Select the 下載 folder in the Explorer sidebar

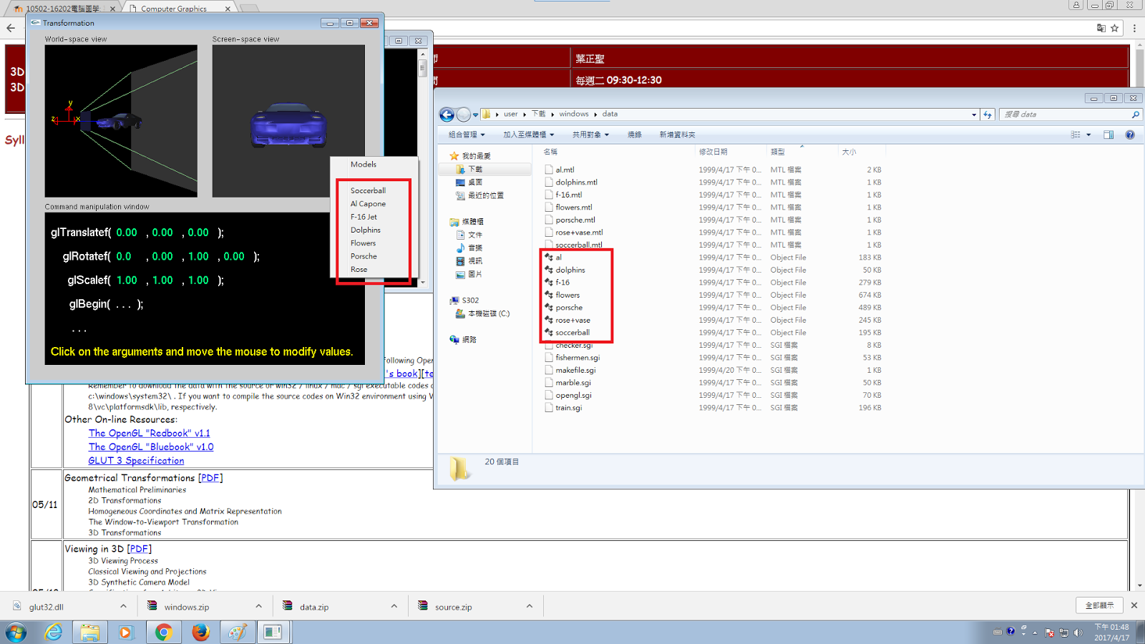coord(475,170)
